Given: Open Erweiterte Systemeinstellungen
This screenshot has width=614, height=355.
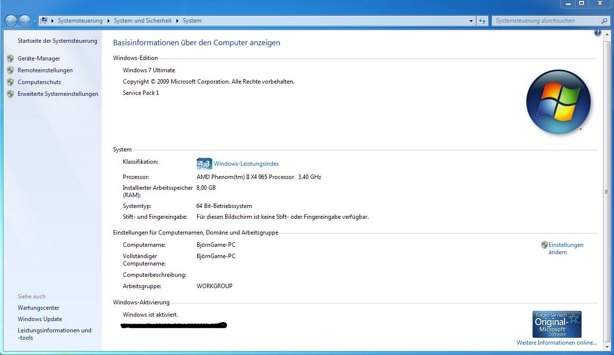Looking at the screenshot, I should point(58,94).
